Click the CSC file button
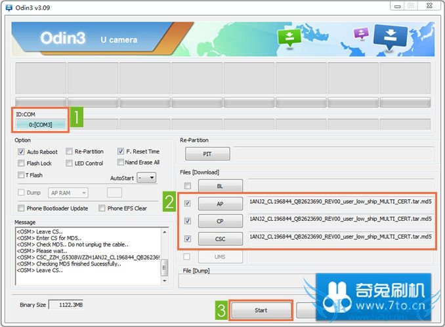Viewport: 445px width, 327px height. pyautogui.click(x=221, y=239)
